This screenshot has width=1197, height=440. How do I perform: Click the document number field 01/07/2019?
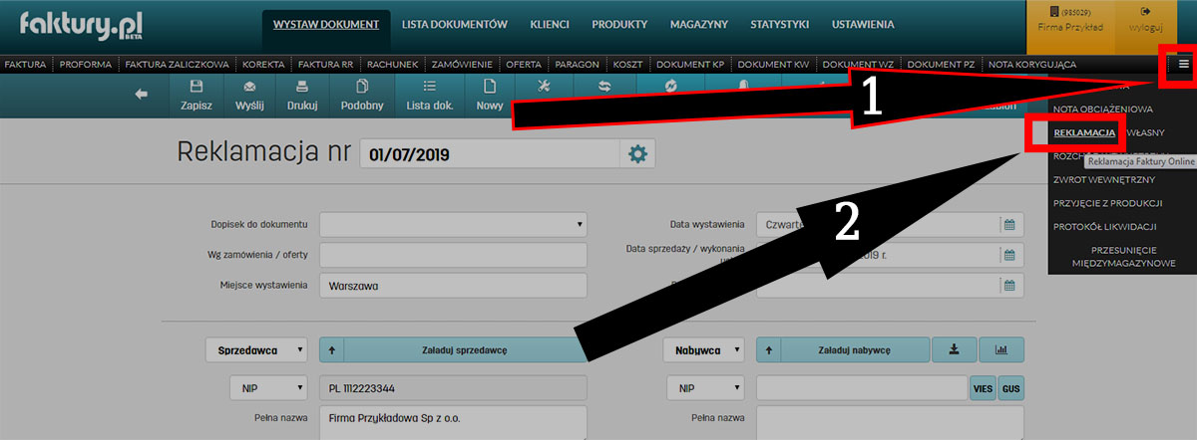click(x=489, y=154)
